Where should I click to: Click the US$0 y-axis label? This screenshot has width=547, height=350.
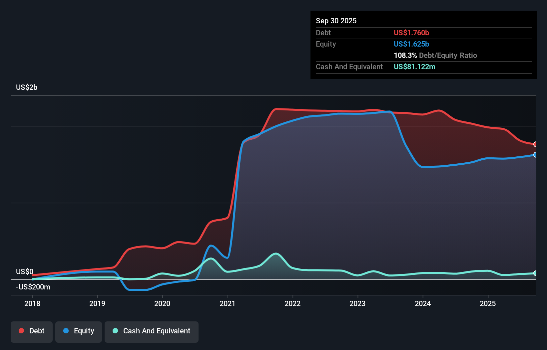point(25,272)
